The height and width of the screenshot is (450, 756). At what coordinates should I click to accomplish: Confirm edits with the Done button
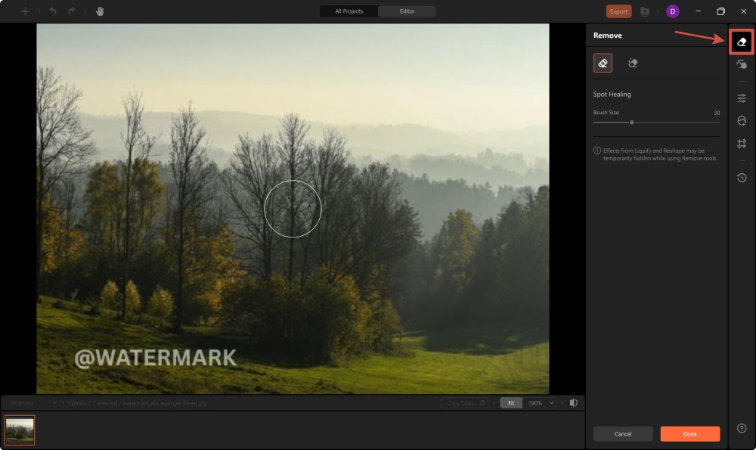(x=689, y=433)
